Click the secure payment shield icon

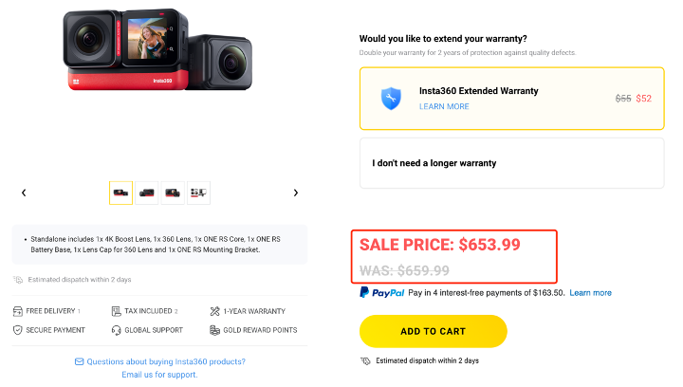coord(18,330)
